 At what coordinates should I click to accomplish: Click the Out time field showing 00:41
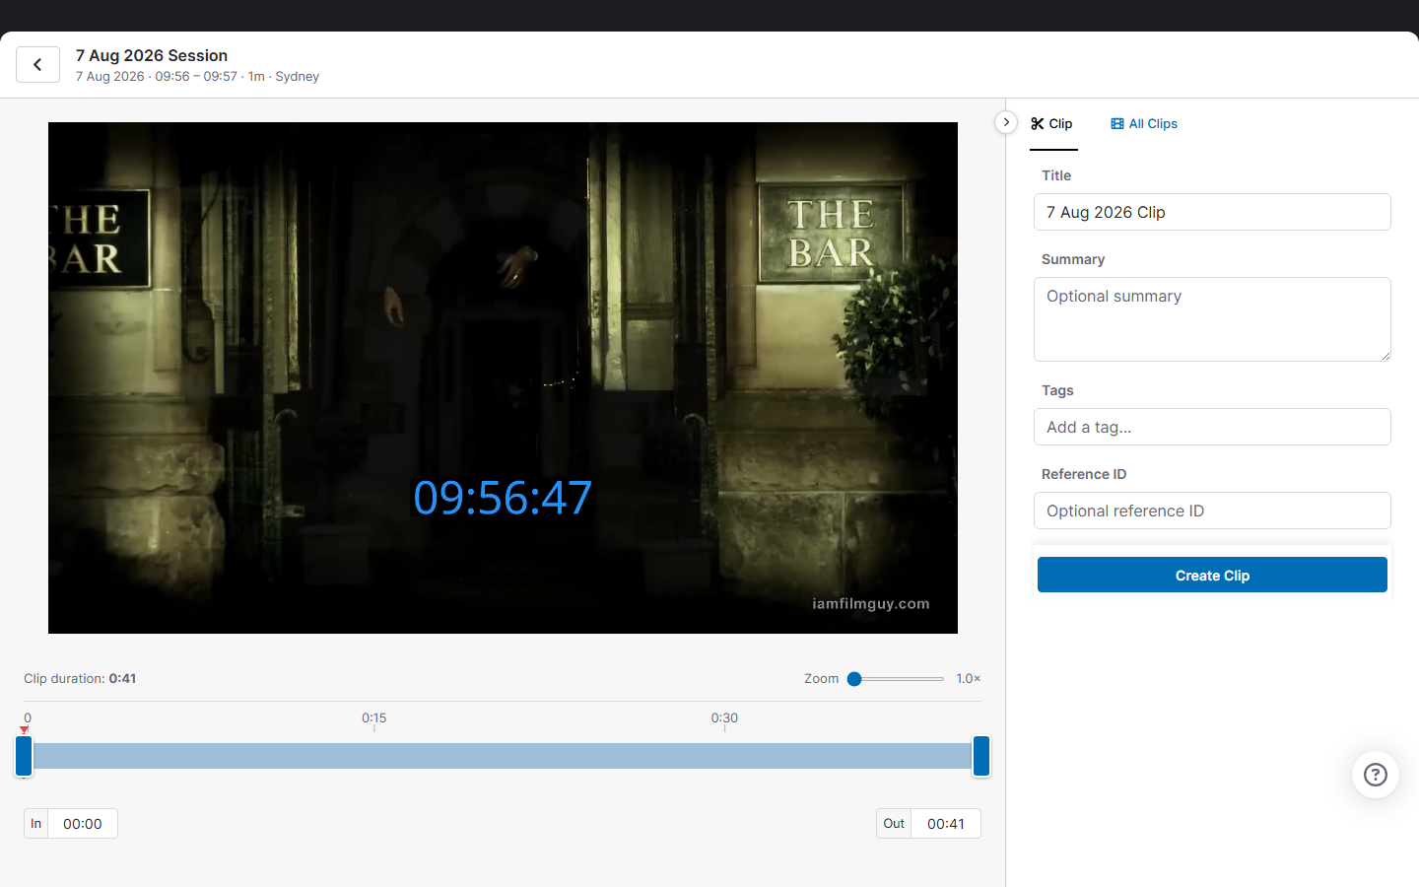click(x=946, y=824)
